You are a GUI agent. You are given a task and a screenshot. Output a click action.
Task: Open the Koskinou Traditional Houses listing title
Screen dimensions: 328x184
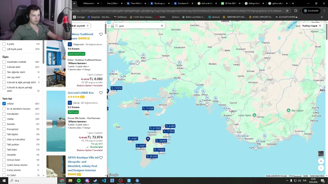83,36
